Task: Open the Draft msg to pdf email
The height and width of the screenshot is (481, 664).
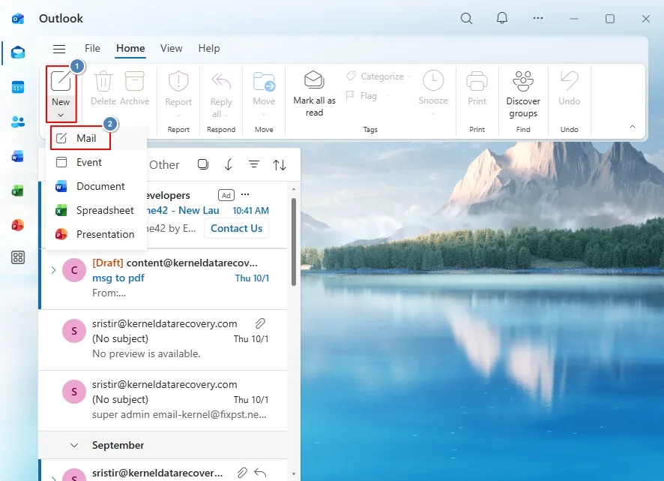Action: click(x=163, y=278)
